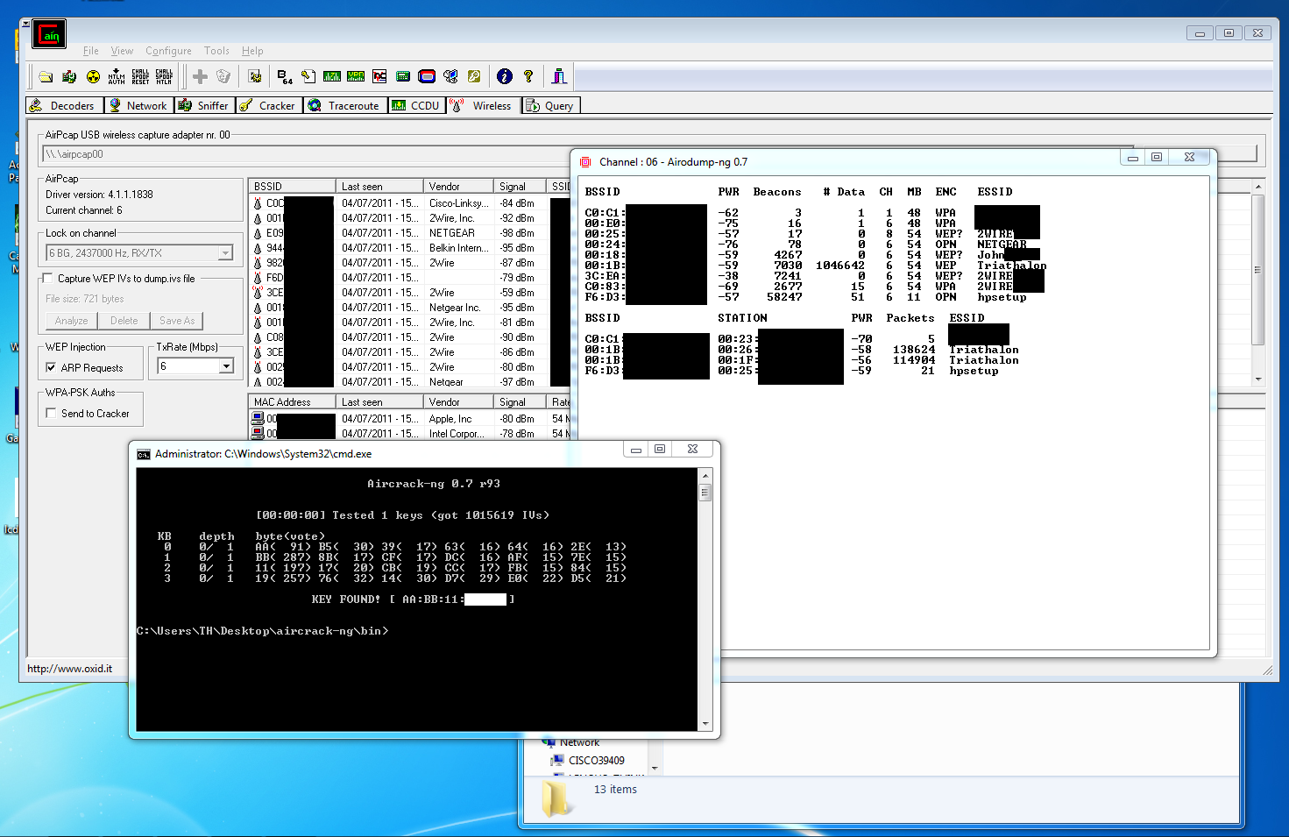Open the Configure menu
Image resolution: width=1289 pixels, height=837 pixels.
click(x=168, y=51)
